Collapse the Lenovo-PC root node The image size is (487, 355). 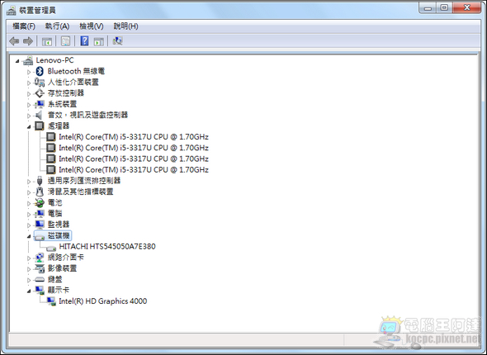pos(17,61)
